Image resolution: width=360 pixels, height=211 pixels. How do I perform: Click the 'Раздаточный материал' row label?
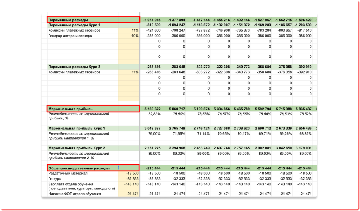click(67, 173)
